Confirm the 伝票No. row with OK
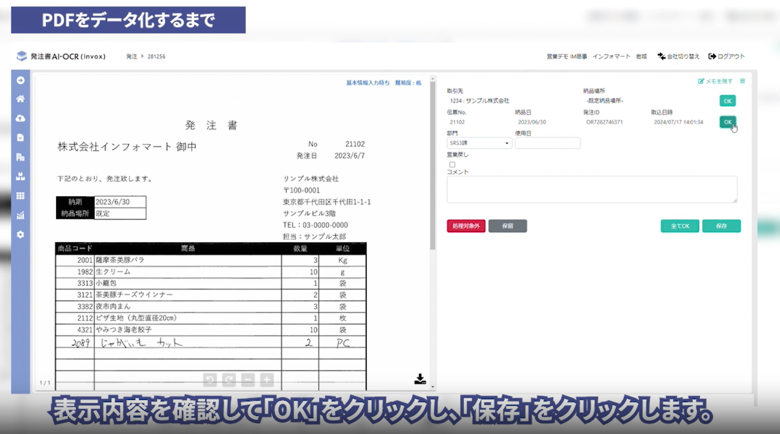This screenshot has width=780, height=434. tap(727, 122)
